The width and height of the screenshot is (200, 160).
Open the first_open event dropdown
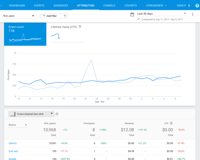coord(19,16)
